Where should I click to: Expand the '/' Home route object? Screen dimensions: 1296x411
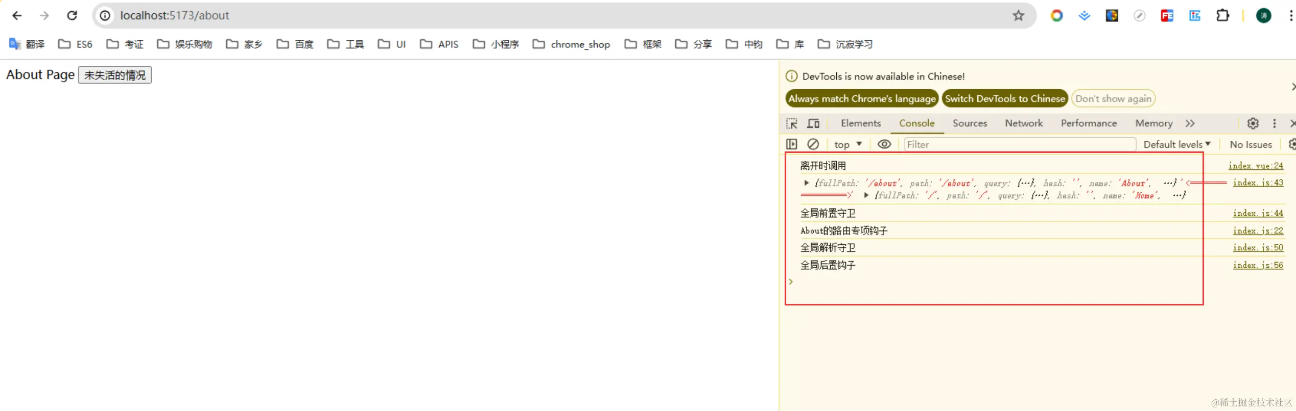point(866,195)
